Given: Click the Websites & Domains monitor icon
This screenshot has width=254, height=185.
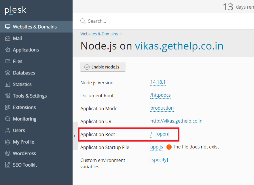Looking at the screenshot, I should (x=7, y=27).
